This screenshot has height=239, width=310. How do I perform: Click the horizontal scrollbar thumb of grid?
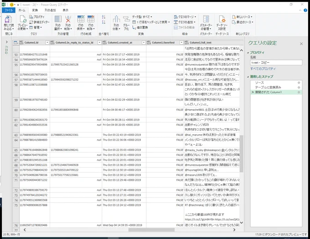(x=151, y=230)
